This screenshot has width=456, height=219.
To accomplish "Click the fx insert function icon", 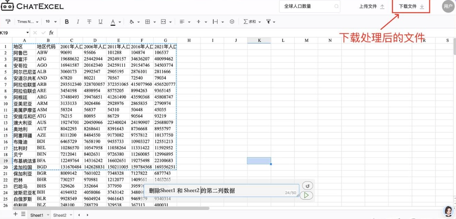I will [51, 33].
